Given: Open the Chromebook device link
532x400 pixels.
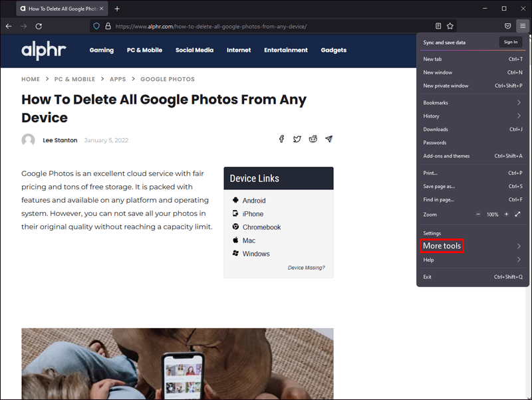Looking at the screenshot, I should [261, 227].
